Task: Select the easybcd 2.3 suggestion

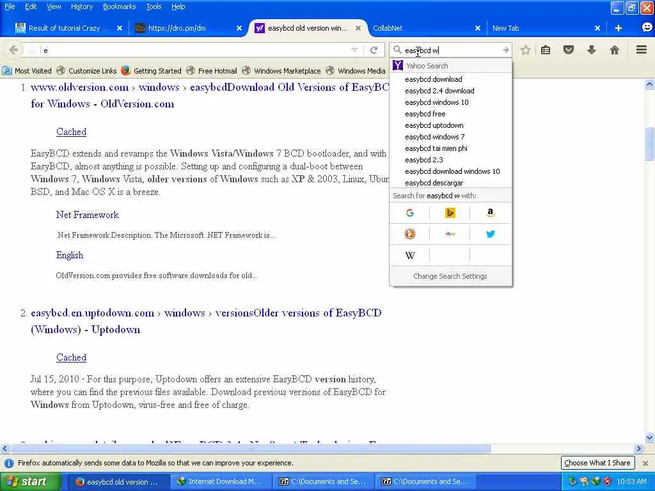Action: click(x=450, y=159)
